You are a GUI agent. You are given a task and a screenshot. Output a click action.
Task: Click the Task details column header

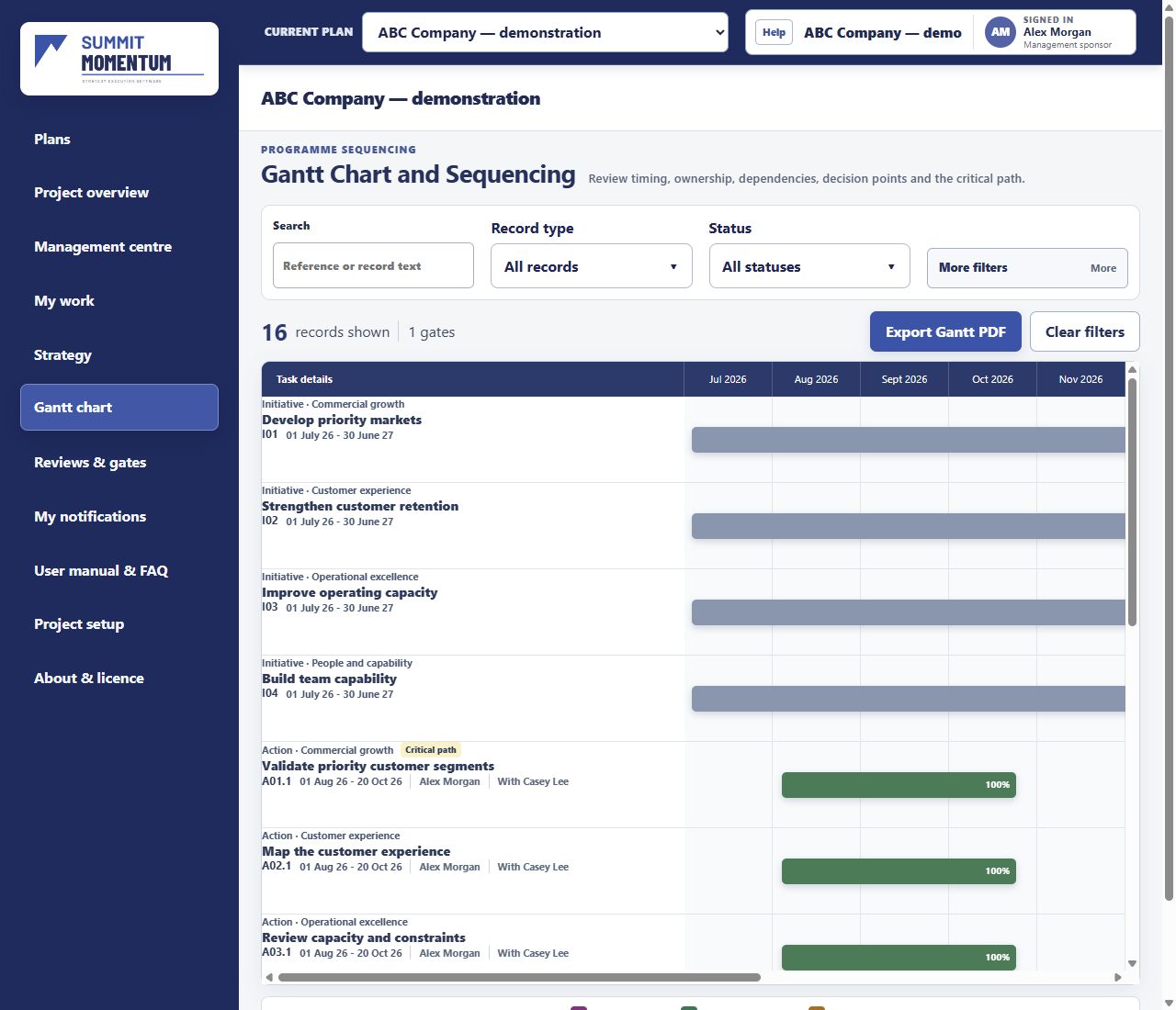(473, 379)
